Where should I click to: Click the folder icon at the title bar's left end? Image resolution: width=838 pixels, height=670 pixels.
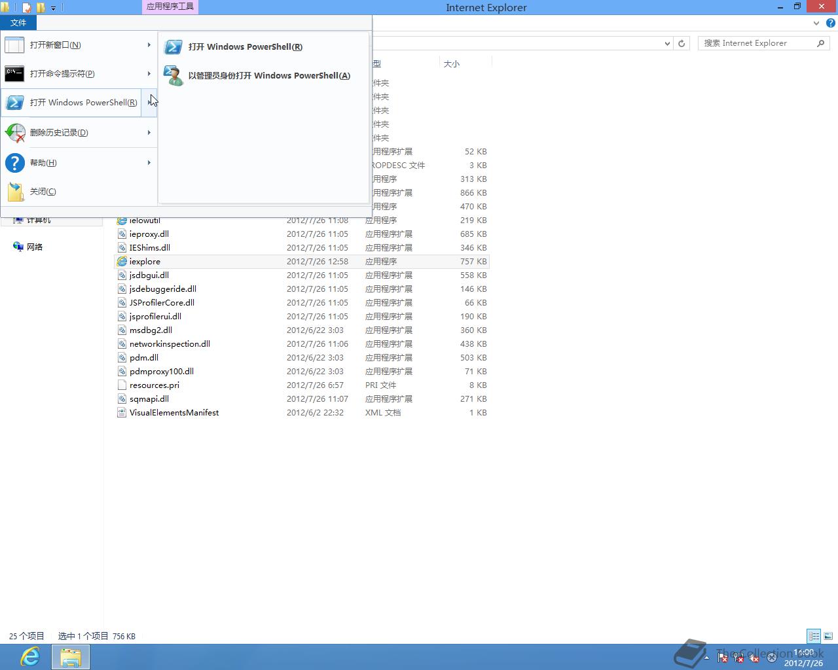pos(5,8)
